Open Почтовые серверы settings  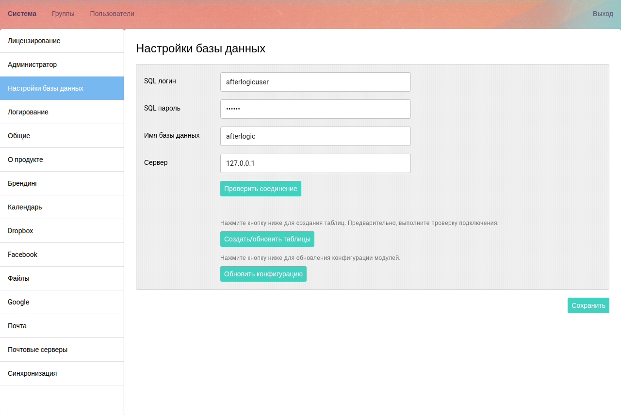point(37,350)
